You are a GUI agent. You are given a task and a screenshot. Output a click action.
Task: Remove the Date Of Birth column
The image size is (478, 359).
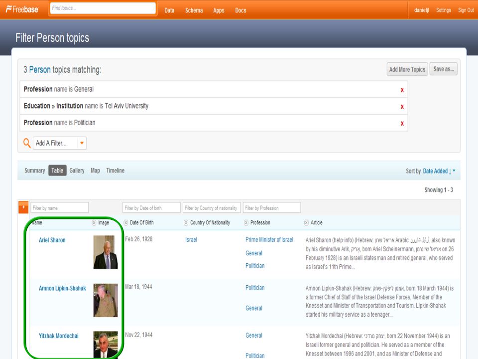tap(125, 223)
